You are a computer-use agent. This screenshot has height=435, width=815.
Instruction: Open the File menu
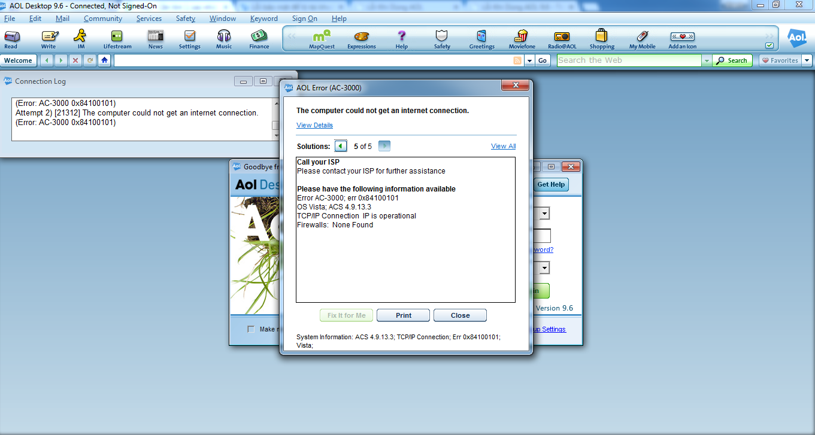10,19
